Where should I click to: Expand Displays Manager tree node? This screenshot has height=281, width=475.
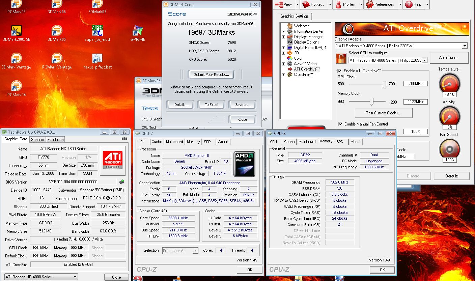coord(283,37)
